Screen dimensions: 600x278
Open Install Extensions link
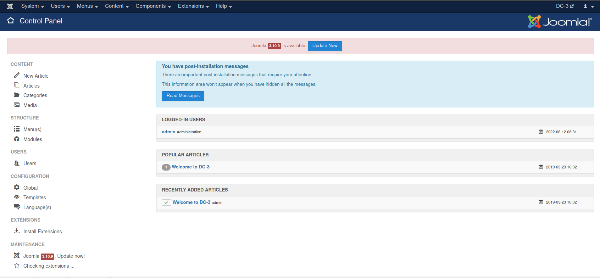coord(43,232)
